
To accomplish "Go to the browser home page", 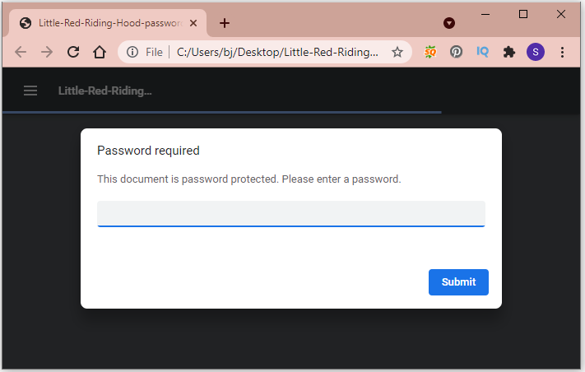I will click(100, 52).
